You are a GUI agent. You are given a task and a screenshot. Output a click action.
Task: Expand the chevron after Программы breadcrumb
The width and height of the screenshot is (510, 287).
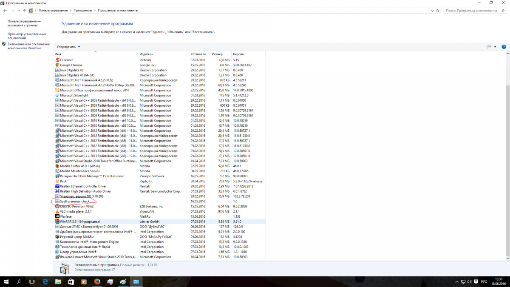[95, 10]
